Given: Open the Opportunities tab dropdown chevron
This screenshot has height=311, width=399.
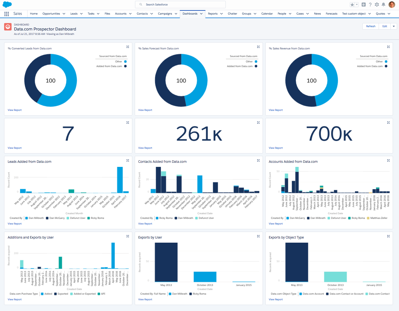Looking at the screenshot, I should coord(64,14).
